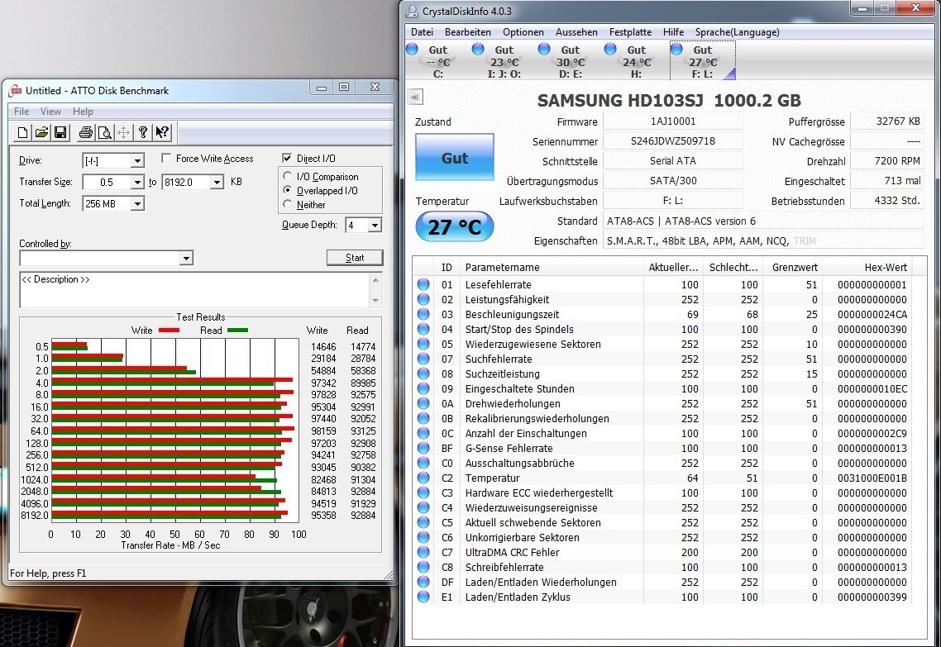Viewport: 941px width, 647px height.
Task: Select the I/O Comparison radio button
Action: coord(288,176)
